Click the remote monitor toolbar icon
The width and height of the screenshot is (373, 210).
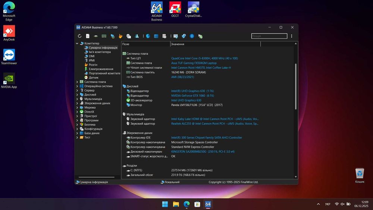pos(176,36)
